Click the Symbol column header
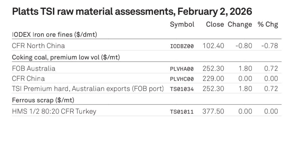The image size is (296, 147). click(182, 24)
